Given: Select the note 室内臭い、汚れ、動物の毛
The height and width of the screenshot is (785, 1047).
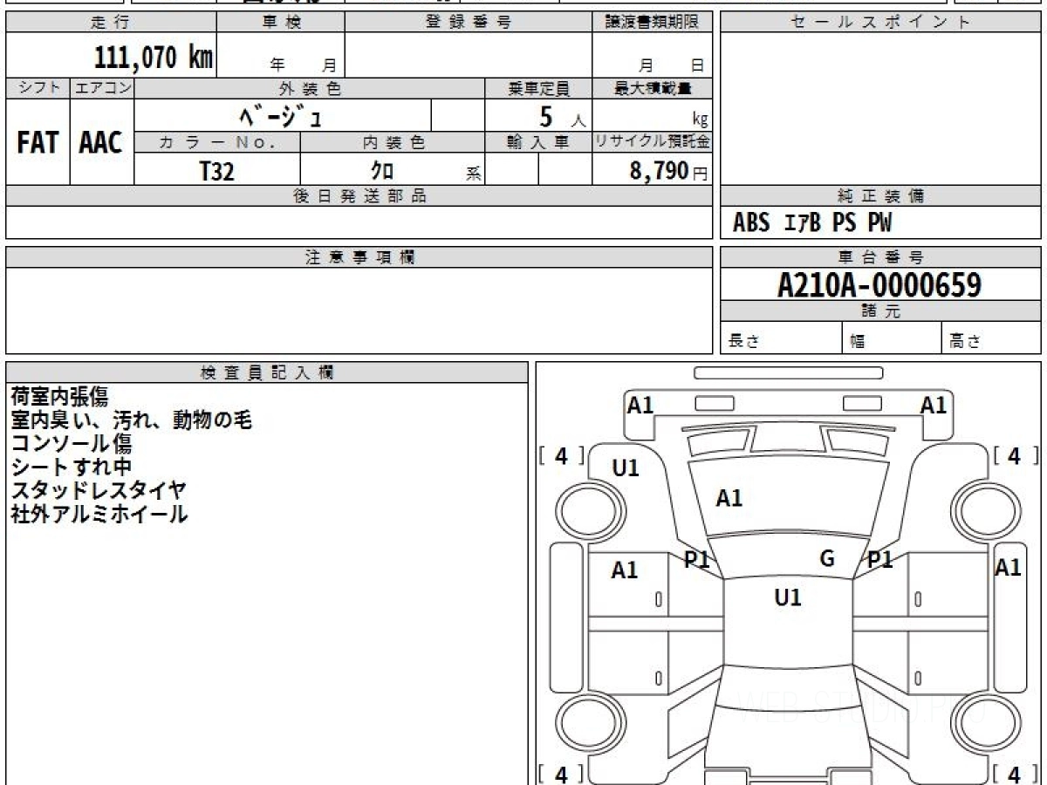Looking at the screenshot, I should click(132, 421).
